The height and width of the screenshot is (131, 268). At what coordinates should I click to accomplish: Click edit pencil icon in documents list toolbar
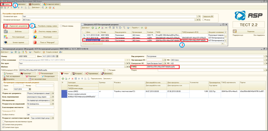(99, 28)
